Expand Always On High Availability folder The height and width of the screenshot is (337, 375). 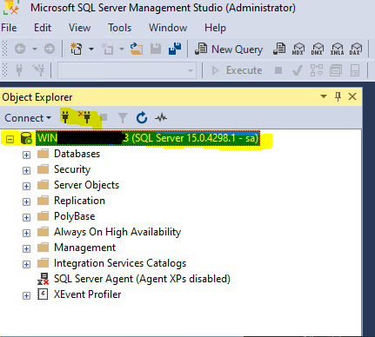[26, 233]
